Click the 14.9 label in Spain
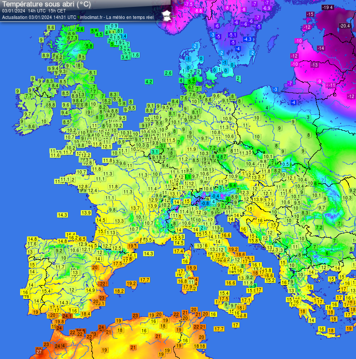 tap(90, 290)
